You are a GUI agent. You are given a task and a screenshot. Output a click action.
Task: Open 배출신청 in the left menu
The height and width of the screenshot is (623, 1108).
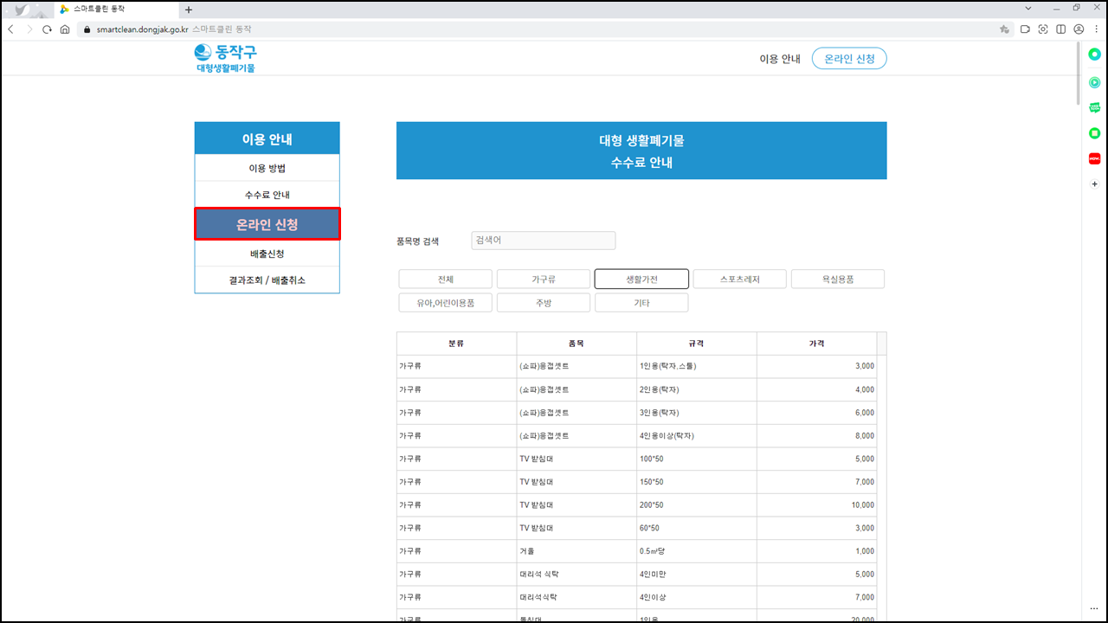point(267,254)
